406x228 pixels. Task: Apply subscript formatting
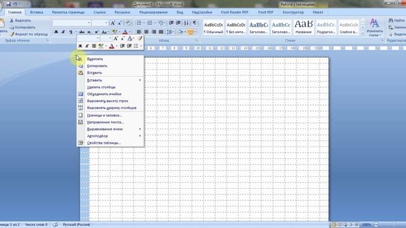click(89, 32)
